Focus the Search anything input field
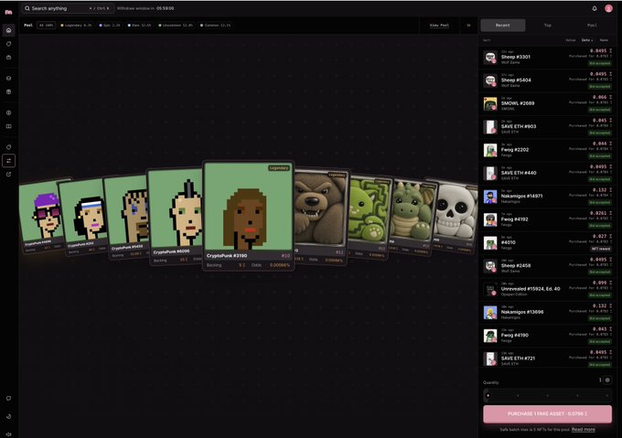 click(x=68, y=8)
